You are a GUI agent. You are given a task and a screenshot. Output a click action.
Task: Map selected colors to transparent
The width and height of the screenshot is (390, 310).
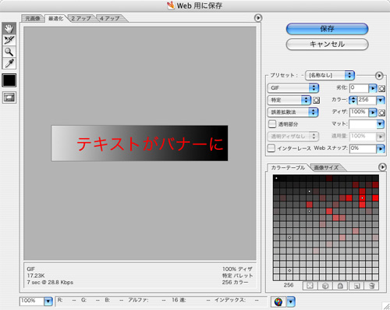coord(310,286)
